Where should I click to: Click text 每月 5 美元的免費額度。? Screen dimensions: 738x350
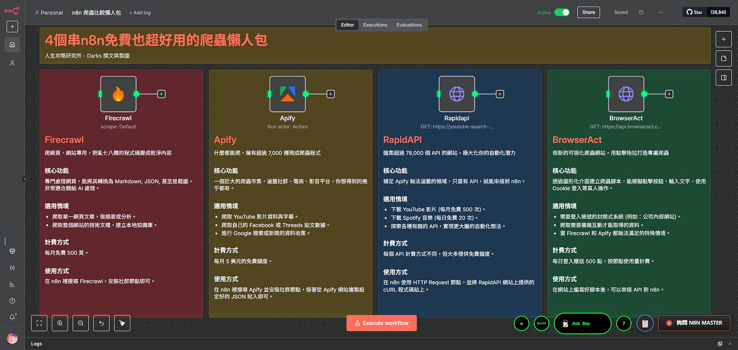[x=244, y=261]
